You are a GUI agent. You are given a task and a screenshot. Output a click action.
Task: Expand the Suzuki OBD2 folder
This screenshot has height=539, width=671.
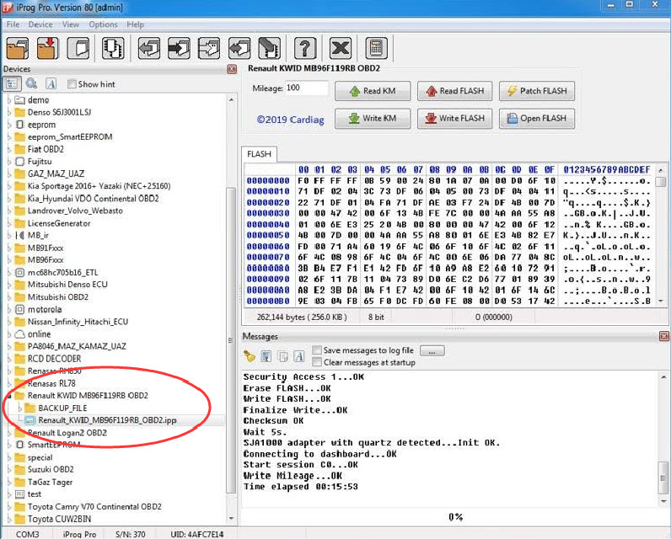click(9, 469)
